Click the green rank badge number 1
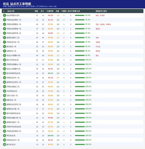Image resolution: width=145 pixels, height=149 pixels. click(4, 15)
